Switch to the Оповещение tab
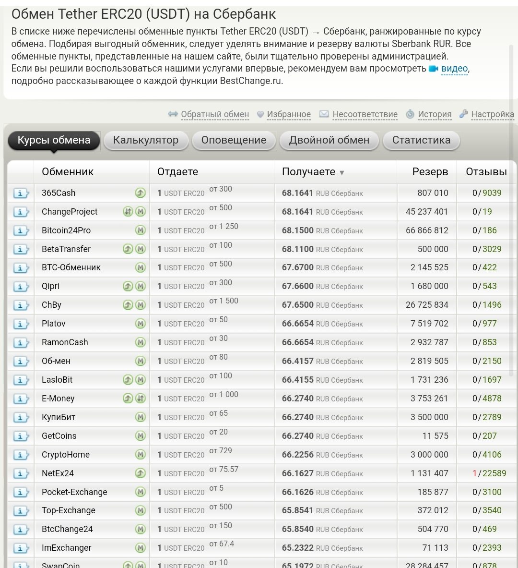Viewport: 518px width, 568px height. [x=234, y=140]
